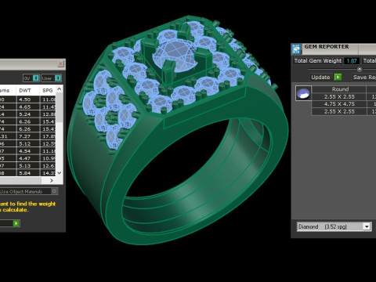Click the Save Report button

pyautogui.click(x=364, y=78)
